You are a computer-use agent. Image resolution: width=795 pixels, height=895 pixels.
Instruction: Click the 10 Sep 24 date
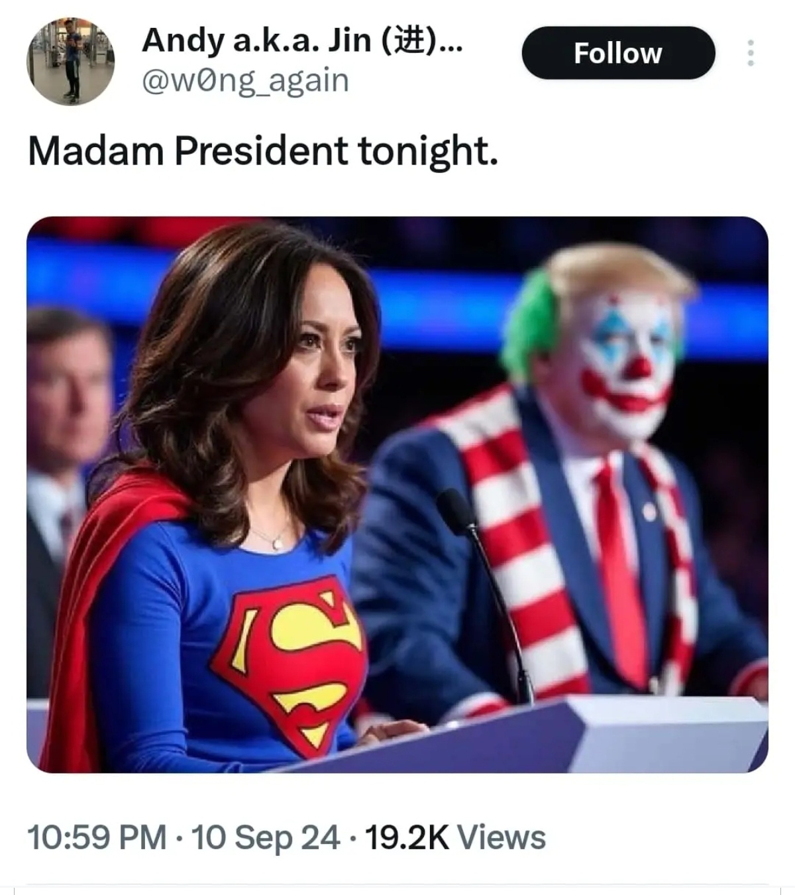[266, 837]
